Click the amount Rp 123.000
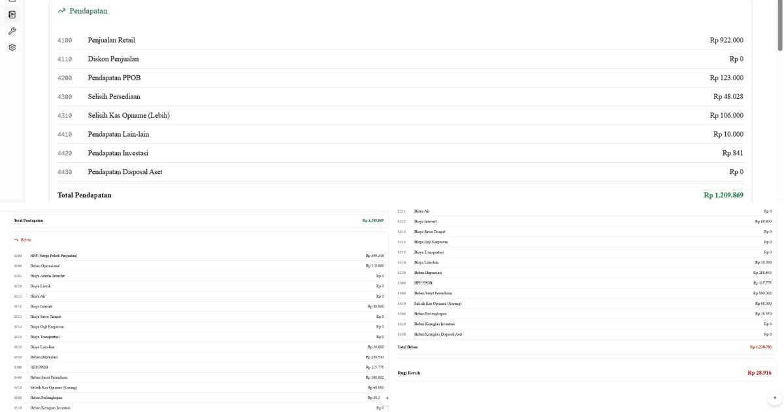 [x=727, y=78]
